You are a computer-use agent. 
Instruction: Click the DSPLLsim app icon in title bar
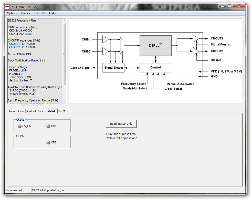tap(7, 7)
